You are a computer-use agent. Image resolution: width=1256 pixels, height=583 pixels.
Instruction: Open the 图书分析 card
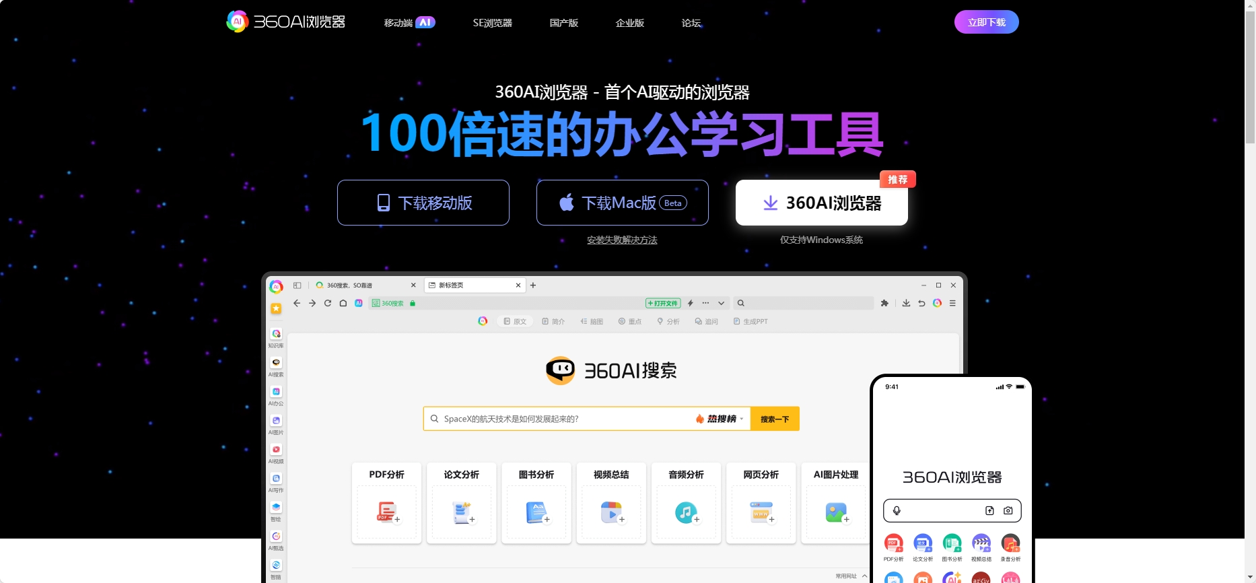pyautogui.click(x=536, y=502)
